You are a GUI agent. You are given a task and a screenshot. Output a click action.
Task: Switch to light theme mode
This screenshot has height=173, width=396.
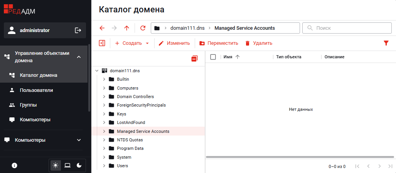(56, 165)
